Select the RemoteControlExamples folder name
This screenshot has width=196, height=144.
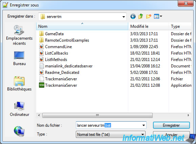pos(67,40)
